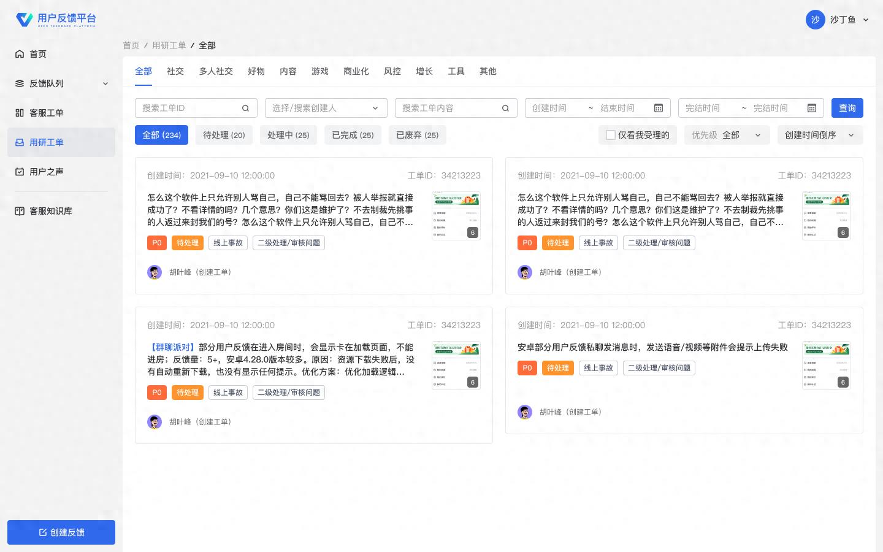Image resolution: width=883 pixels, height=552 pixels.
Task: Open the 优先级 全部 dropdown
Action: pyautogui.click(x=727, y=135)
